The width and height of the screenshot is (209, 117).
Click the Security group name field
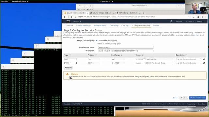coord(125,47)
